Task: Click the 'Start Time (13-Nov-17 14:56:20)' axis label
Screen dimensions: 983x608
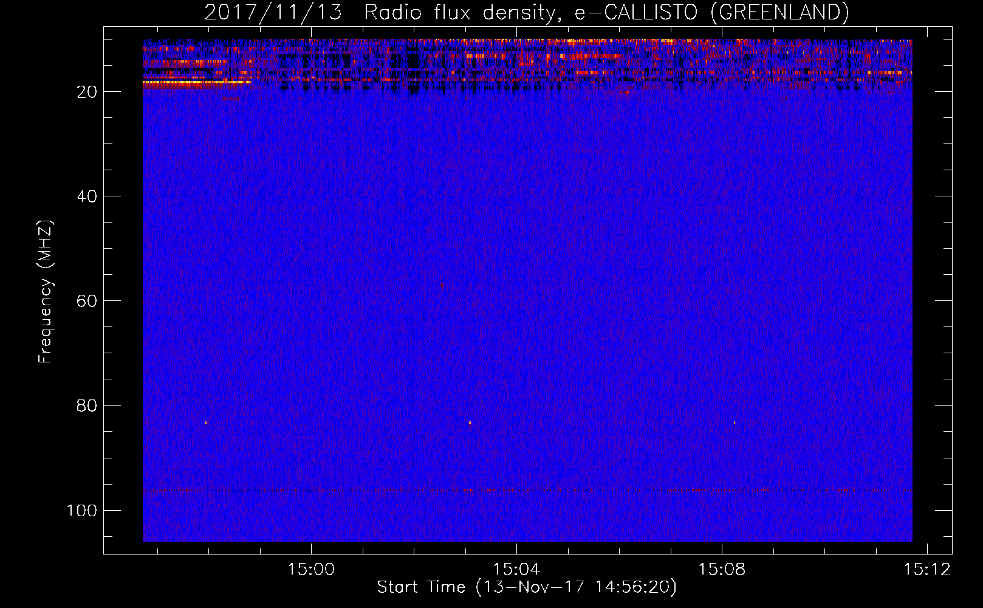Action: tap(527, 587)
